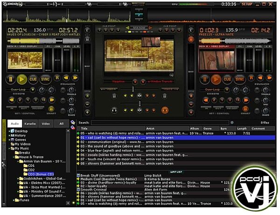Image resolution: width=280 pixels, height=215 pixels.
Task: Sync the right deck with orange SYNC button
Action: coord(239,79)
